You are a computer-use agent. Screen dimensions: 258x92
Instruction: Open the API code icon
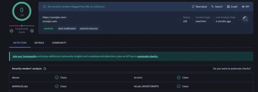[x=243, y=7]
